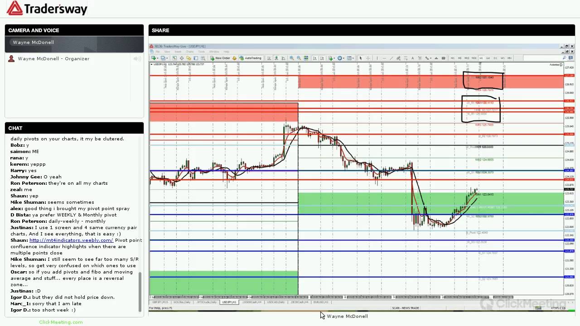This screenshot has width=580, height=326.
Task: Select the Cursor arrow tool
Action: [360, 58]
